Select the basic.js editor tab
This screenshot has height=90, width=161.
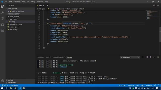click(x=41, y=5)
